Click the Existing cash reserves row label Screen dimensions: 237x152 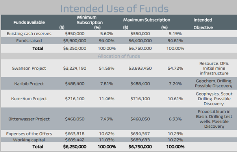29,34
